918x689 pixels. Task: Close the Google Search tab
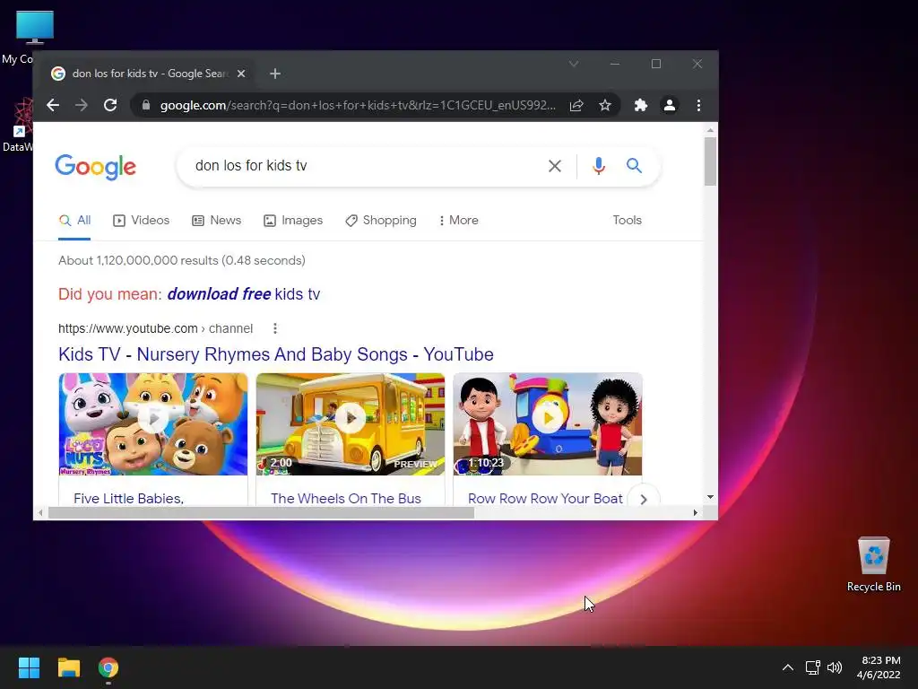click(x=241, y=74)
